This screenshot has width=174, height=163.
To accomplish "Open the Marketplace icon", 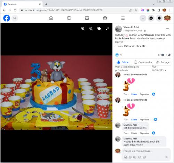I will [87, 18].
